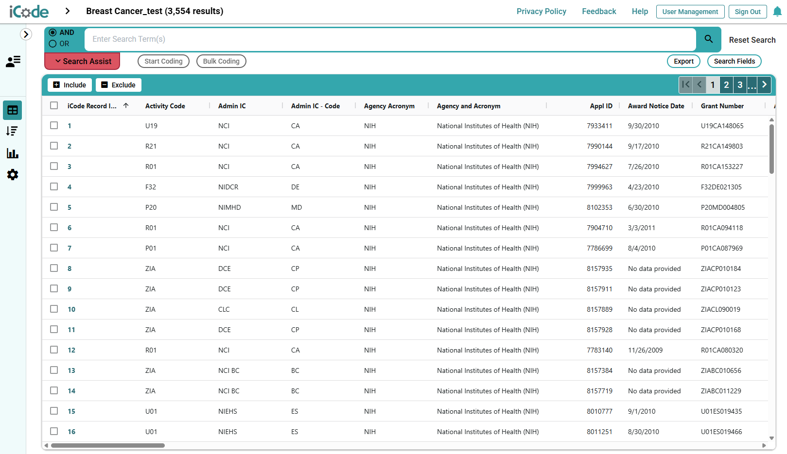Screen dimensions: 787x454
Task: Click the Sign Out button
Action: point(748,12)
